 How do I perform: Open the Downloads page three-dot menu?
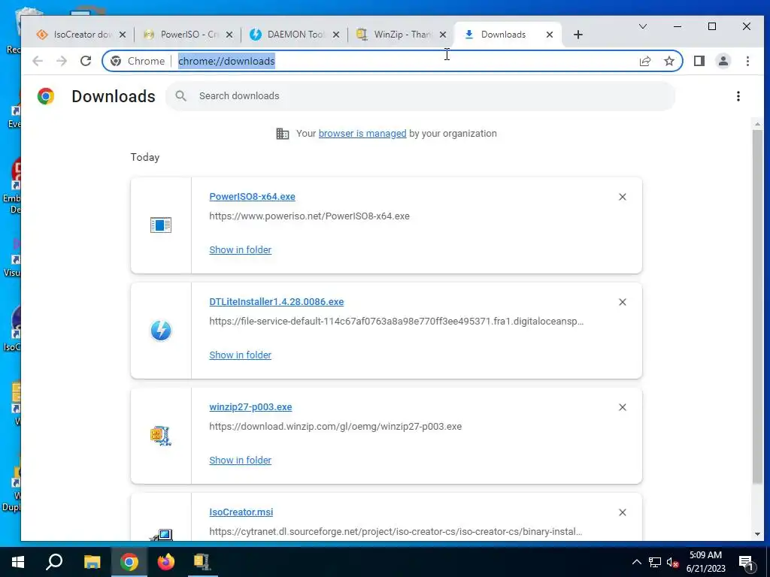click(x=738, y=96)
